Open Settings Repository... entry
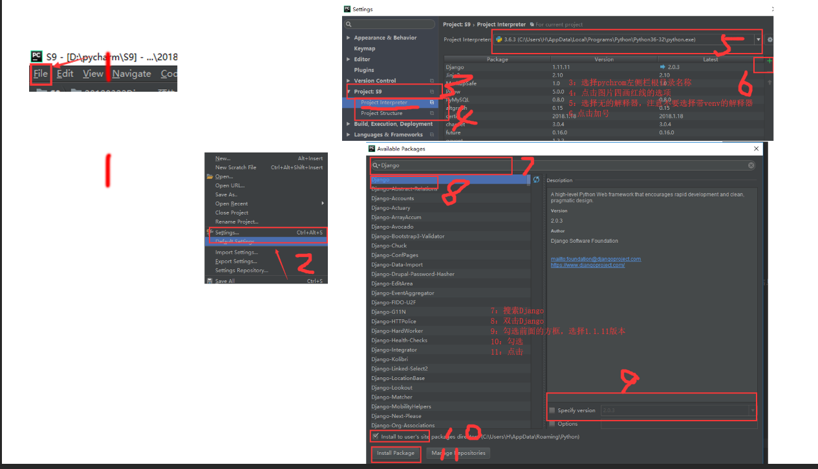Viewport: 818px width, 469px height. pyautogui.click(x=266, y=271)
